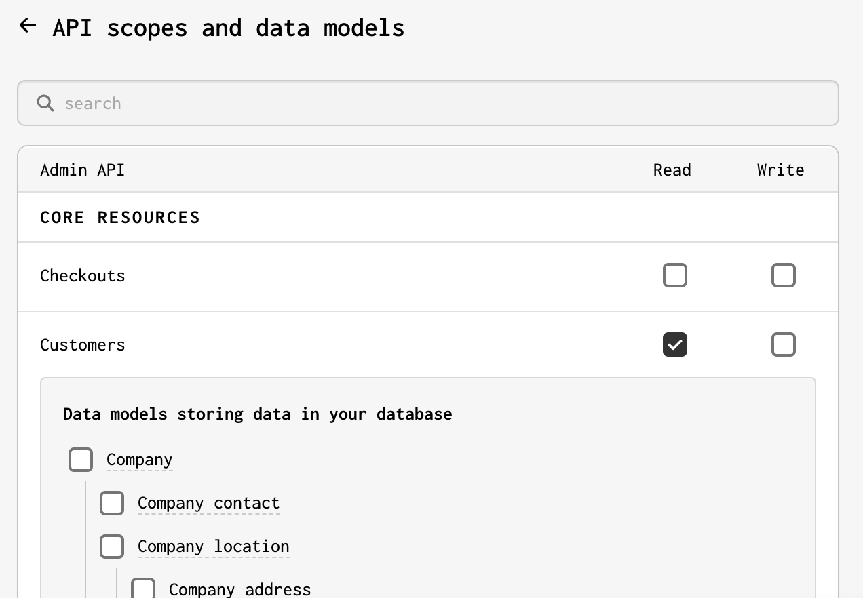863x598 pixels.
Task: Go back using the left arrow icon
Action: tap(28, 26)
